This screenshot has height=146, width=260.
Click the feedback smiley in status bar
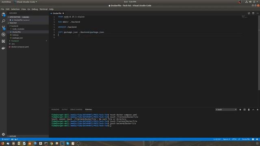[253, 139]
